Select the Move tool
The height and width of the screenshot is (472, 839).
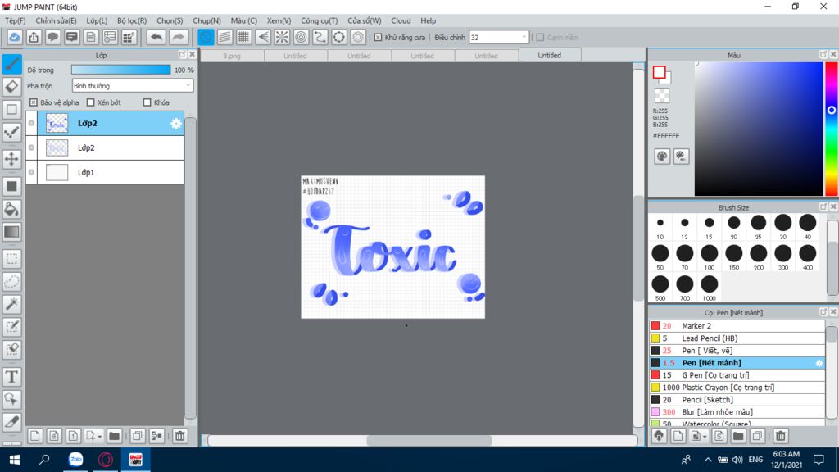[x=11, y=158]
